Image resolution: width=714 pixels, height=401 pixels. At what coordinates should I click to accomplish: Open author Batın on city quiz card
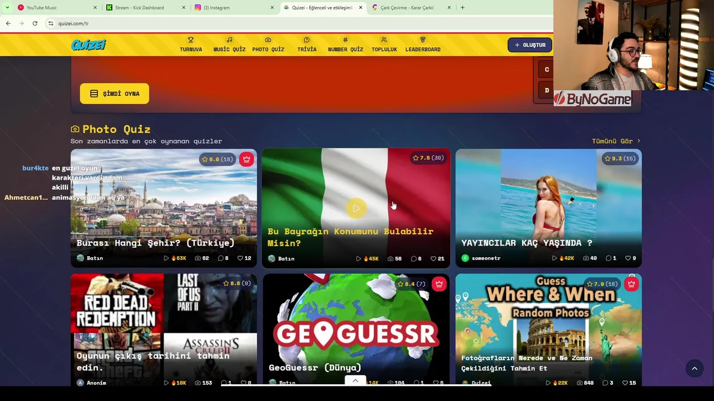[x=90, y=258]
